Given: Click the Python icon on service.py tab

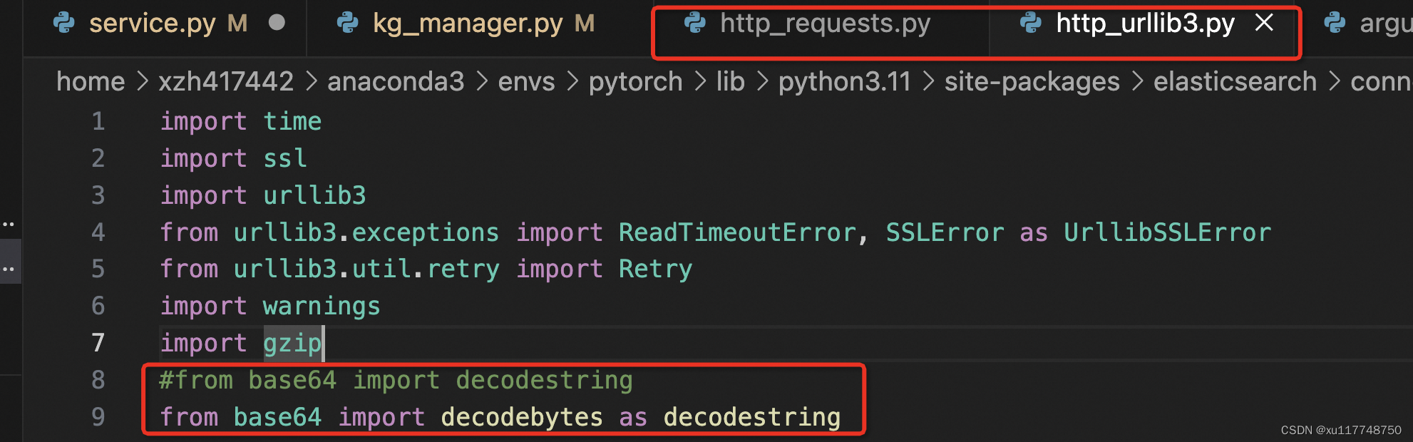Looking at the screenshot, I should pos(64,23).
